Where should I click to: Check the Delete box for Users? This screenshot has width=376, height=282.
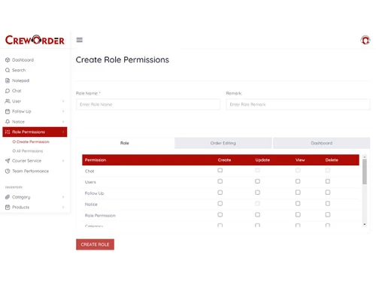pos(328,181)
